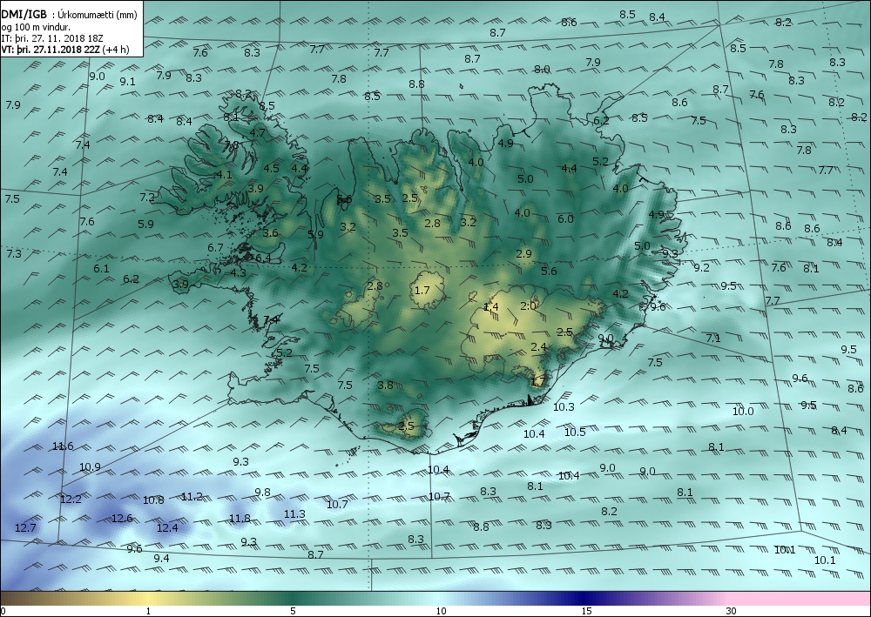Select the 4.3 value label
Screen dimensions: 871x617
[x=239, y=272]
